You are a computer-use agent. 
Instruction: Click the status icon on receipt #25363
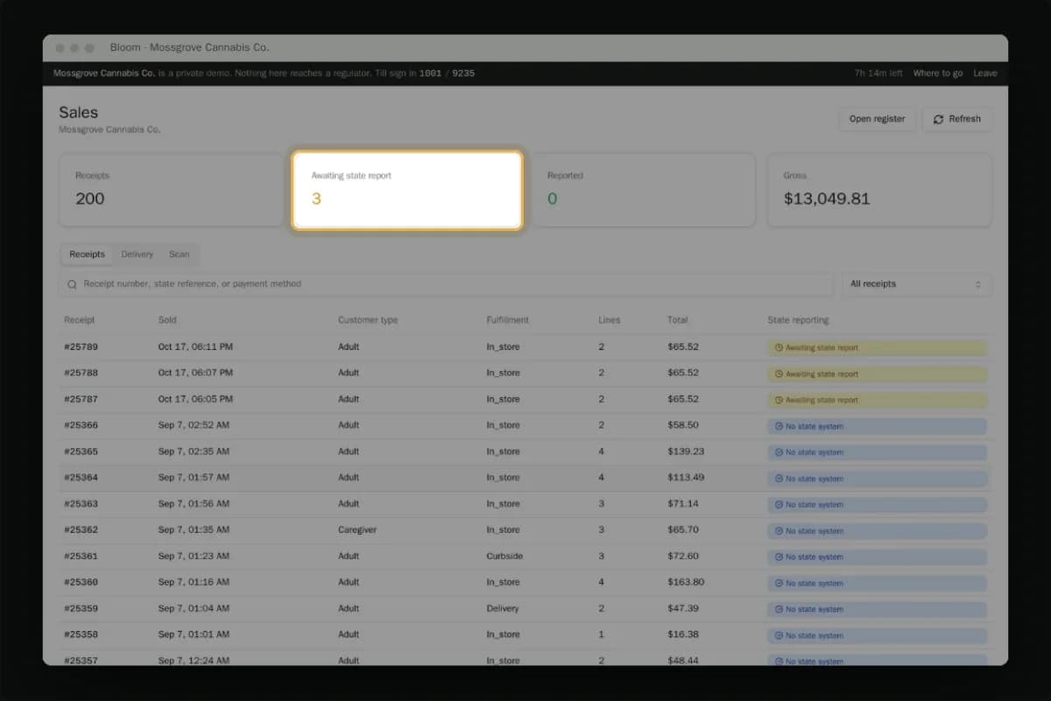pyautogui.click(x=779, y=505)
